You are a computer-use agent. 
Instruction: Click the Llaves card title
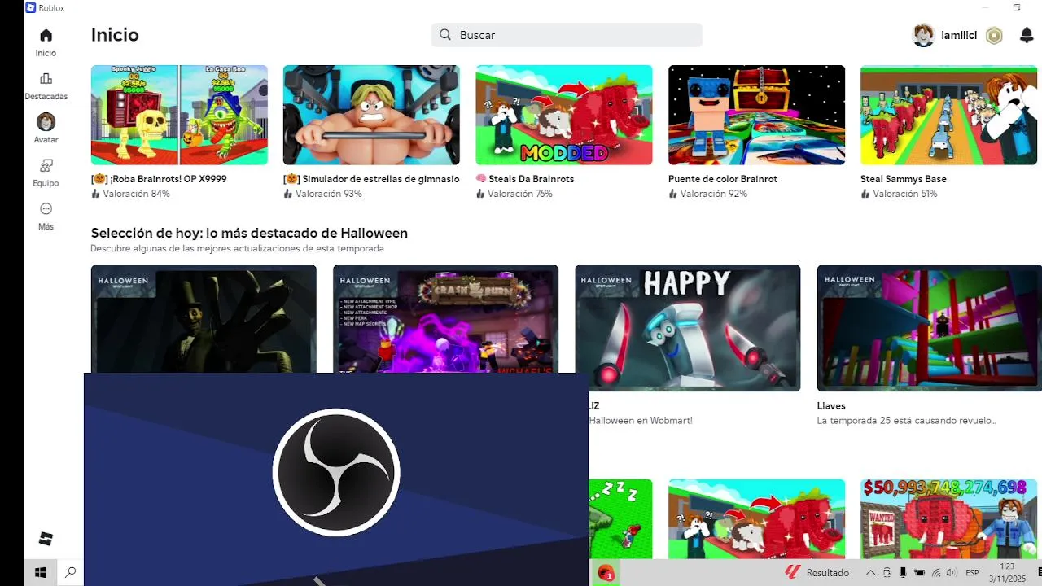point(831,405)
